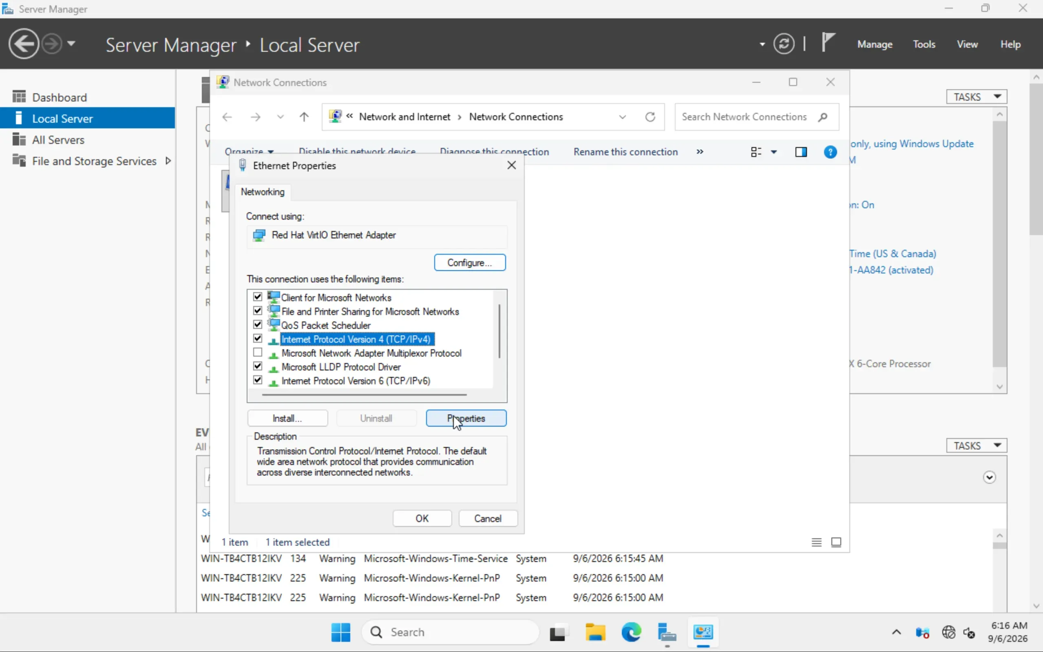Viewport: 1043px width, 652px height.
Task: Check Microsoft Network Adapter Multiplexor Protocol
Action: click(x=258, y=352)
